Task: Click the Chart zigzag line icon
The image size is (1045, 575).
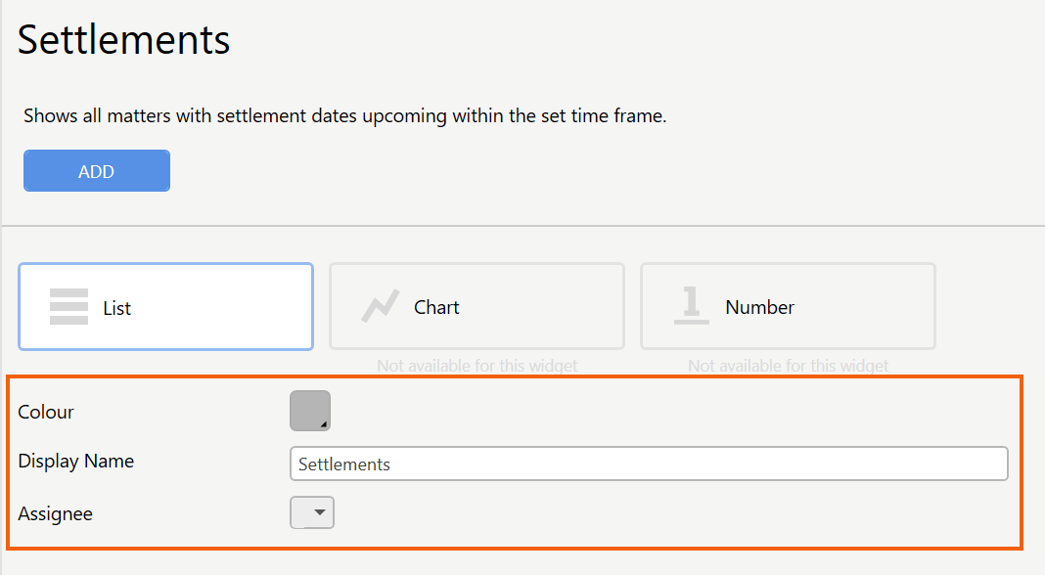Action: click(x=380, y=306)
